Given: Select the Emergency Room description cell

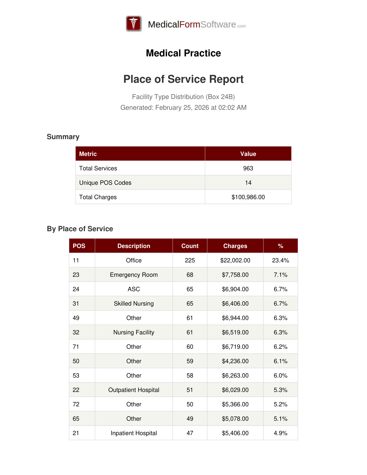Looking at the screenshot, I should tap(134, 275).
